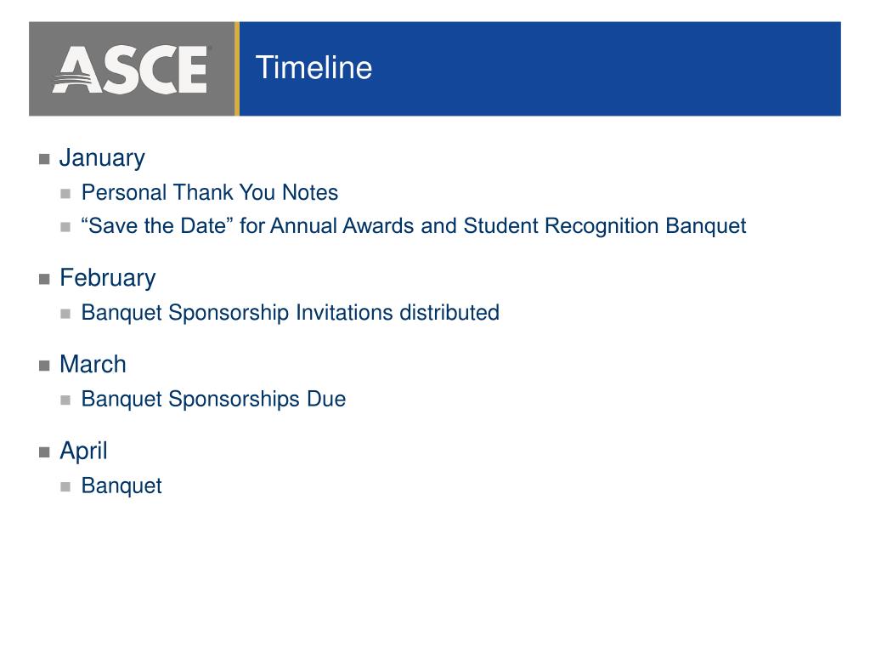This screenshot has width=870, height=653.
Task: Click the gold divider bar in header
Action: click(x=237, y=69)
